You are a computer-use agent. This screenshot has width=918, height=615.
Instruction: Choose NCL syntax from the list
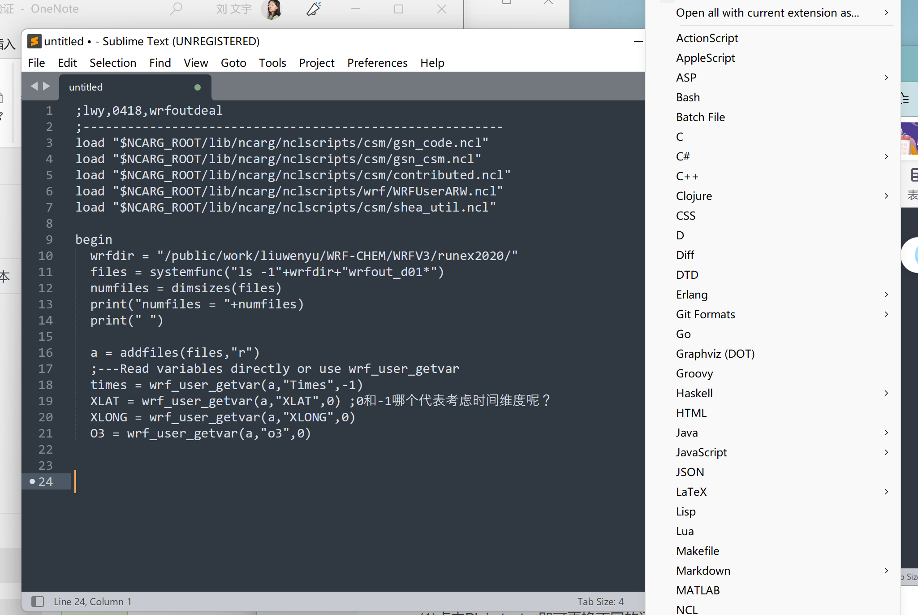coord(687,610)
